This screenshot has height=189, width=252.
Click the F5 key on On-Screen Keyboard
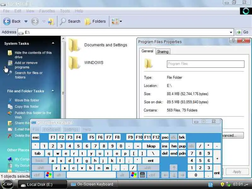[92, 137]
